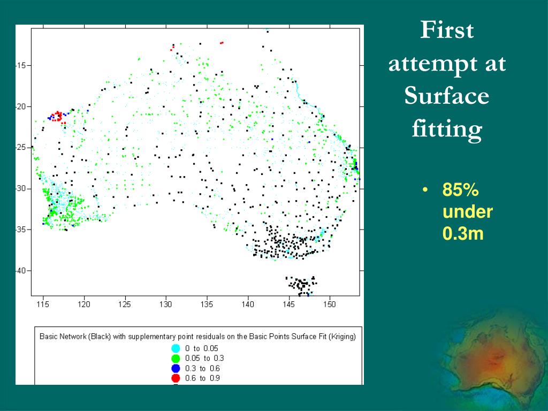
Task: Click the blue legend dot for 0.3 to 0.6
Action: (x=176, y=368)
